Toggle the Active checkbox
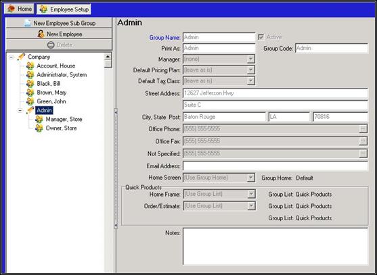The height and width of the screenshot is (275, 377). (261, 37)
